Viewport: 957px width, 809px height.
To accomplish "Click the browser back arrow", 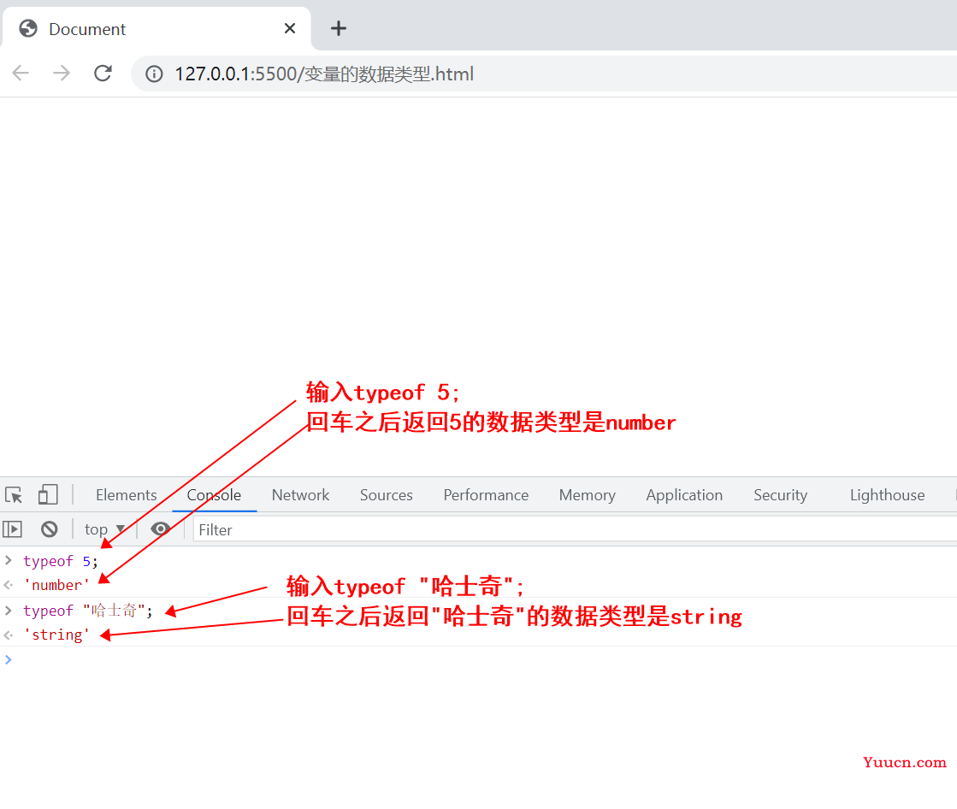I will click(21, 74).
